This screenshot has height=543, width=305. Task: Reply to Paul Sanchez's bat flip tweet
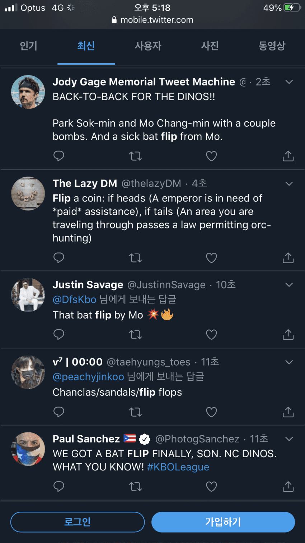tap(58, 487)
